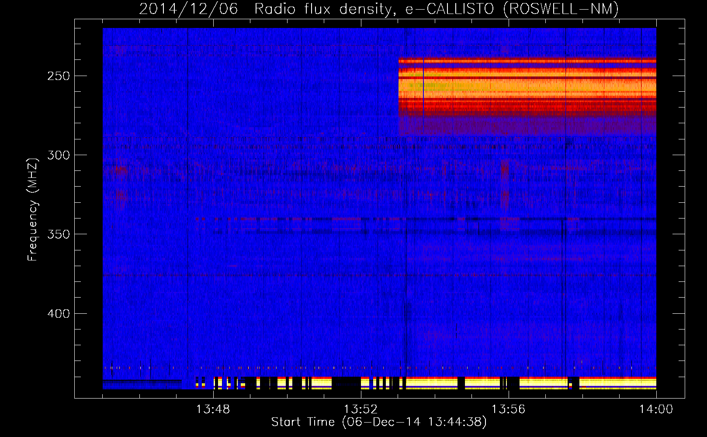The image size is (707, 437).
Task: Click the time tick label "14:00"
Action: coord(656,409)
